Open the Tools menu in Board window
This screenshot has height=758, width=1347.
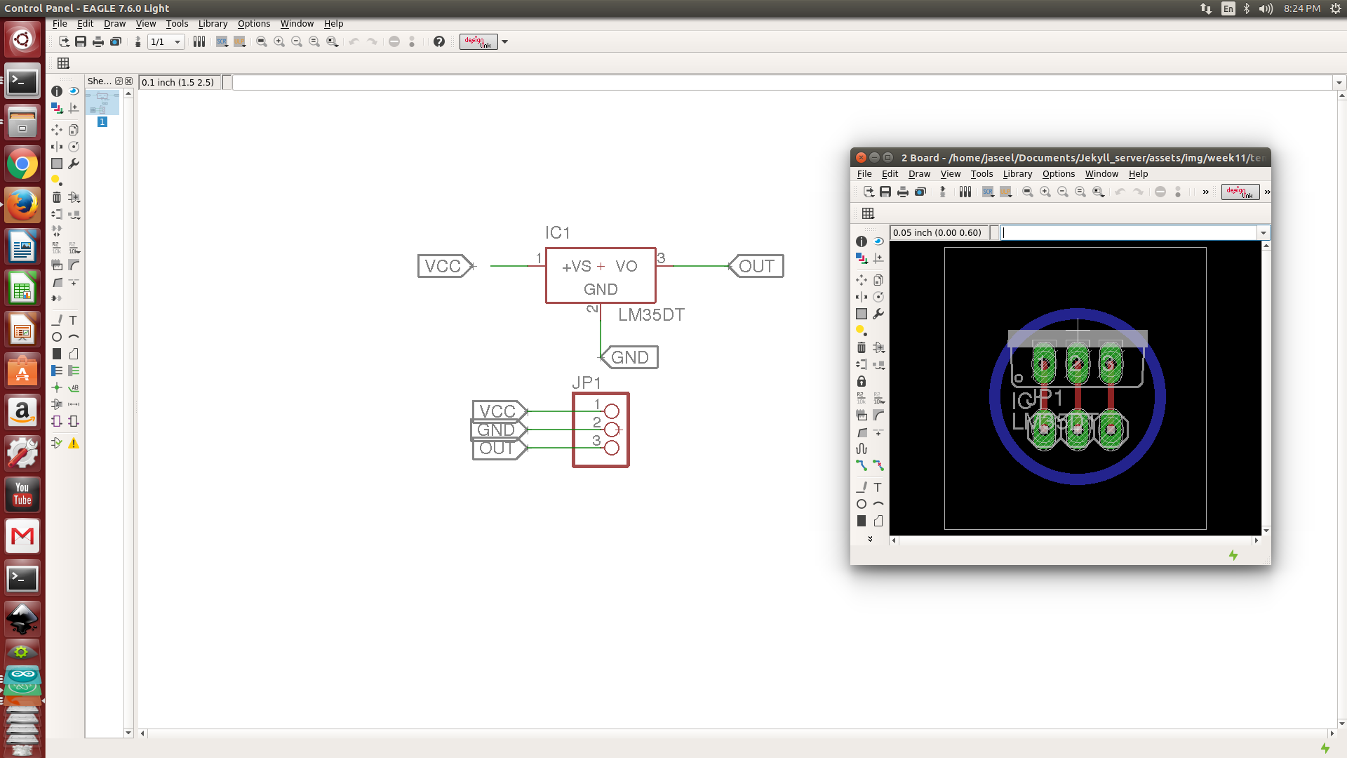981,173
